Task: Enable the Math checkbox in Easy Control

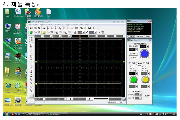Action: 137,63
